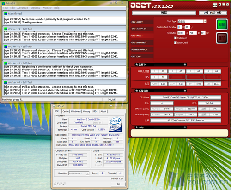Stop the test with the OCCT OFF button
Image resolution: width=231 pixels, height=190 pixels.
pyautogui.click(x=222, y=38)
